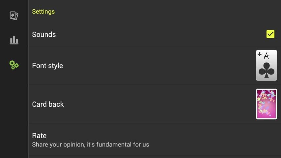The image size is (281, 158).
Task: Disable the Sounds checkbox
Action: click(270, 34)
